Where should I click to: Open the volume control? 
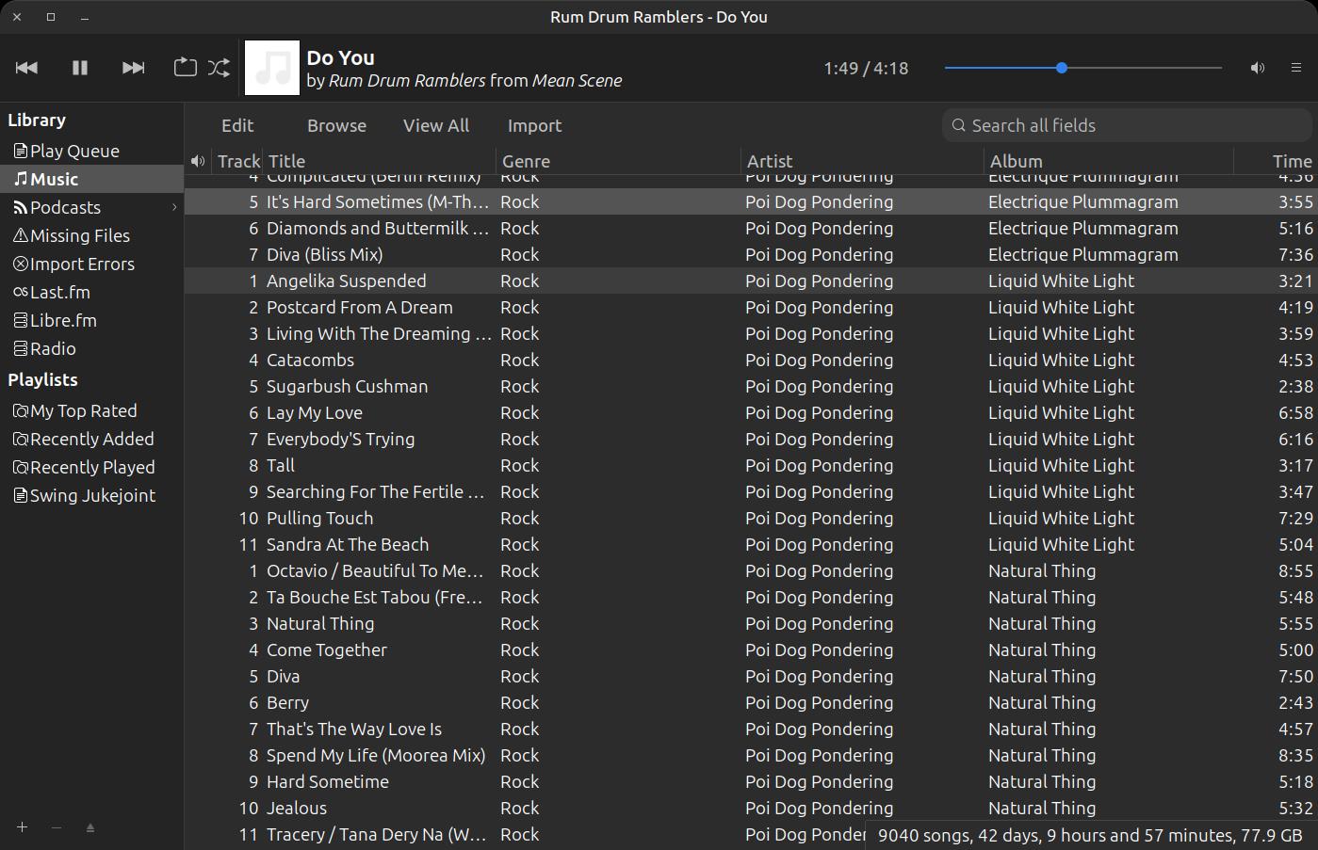click(1257, 68)
